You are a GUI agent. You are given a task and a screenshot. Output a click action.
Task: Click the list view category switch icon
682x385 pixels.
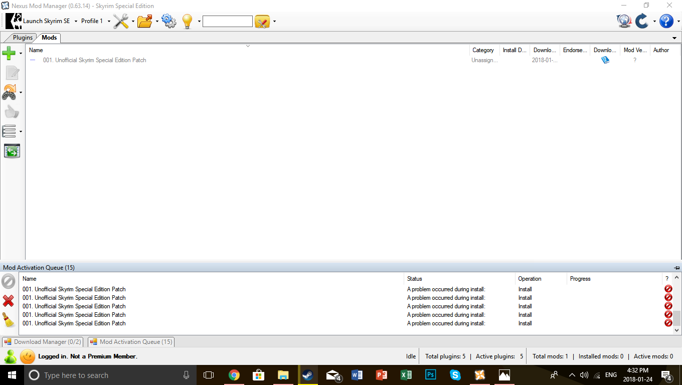[x=9, y=131]
